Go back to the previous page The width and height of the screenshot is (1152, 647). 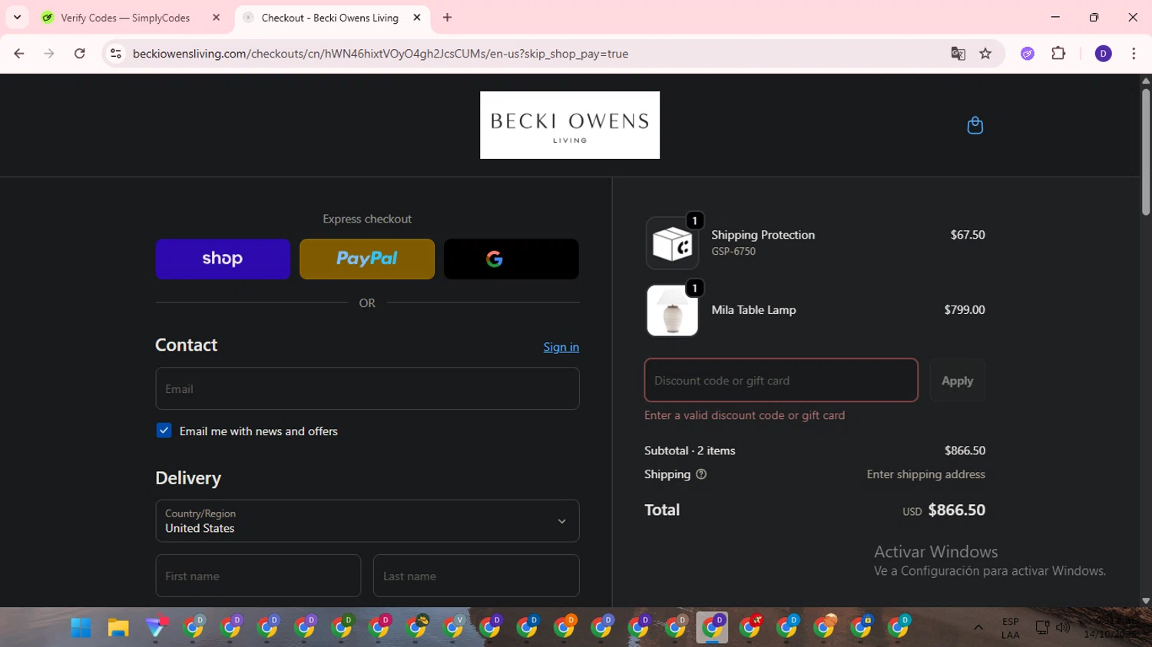tap(19, 54)
